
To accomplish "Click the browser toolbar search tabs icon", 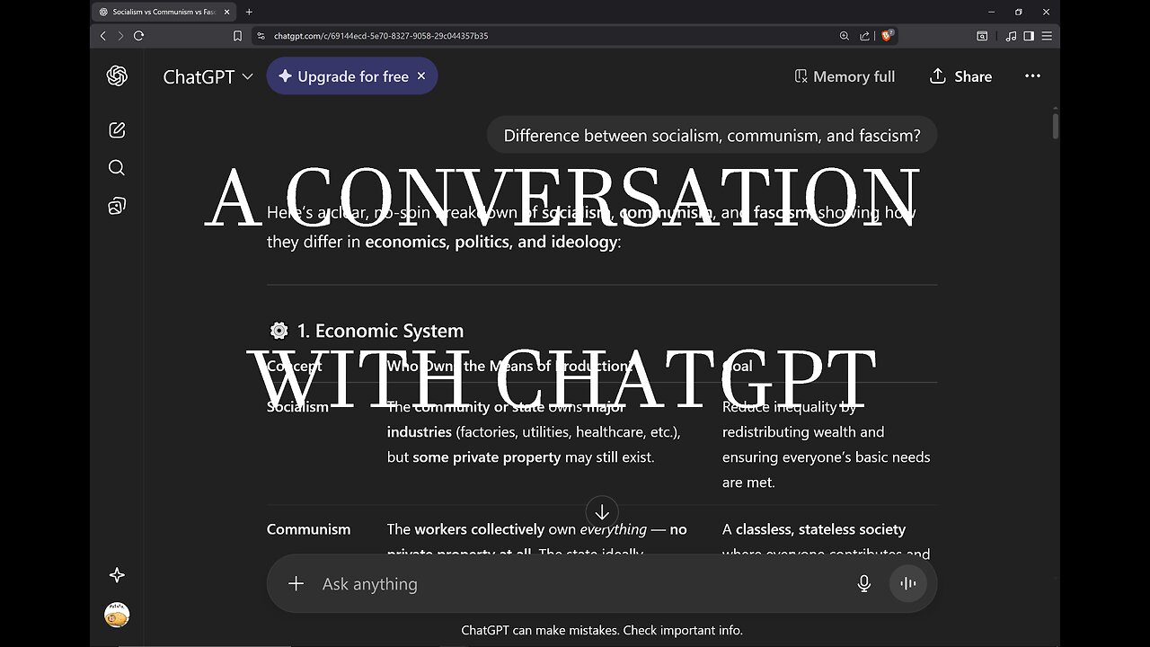I will (982, 36).
